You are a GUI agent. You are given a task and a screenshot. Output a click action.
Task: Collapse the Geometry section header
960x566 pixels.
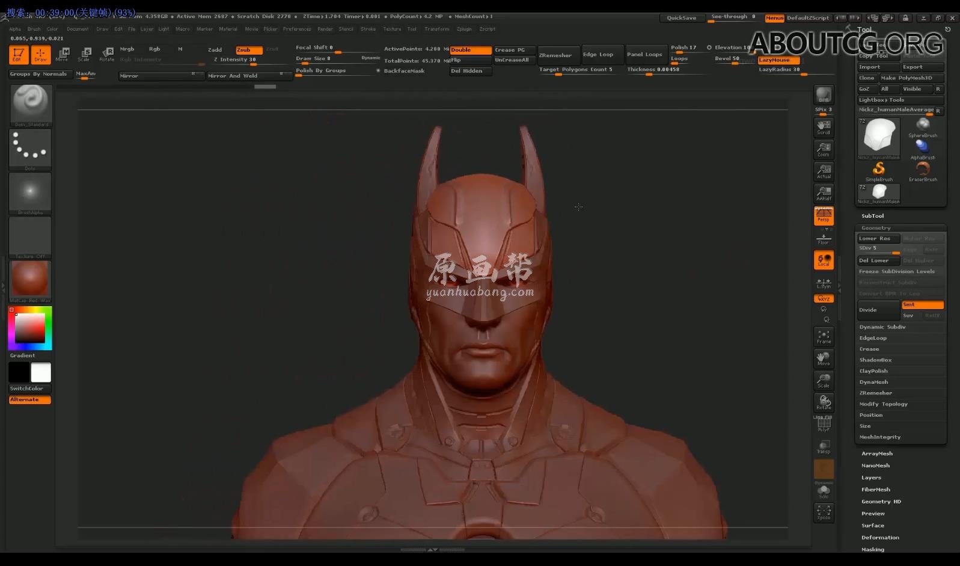tap(876, 228)
